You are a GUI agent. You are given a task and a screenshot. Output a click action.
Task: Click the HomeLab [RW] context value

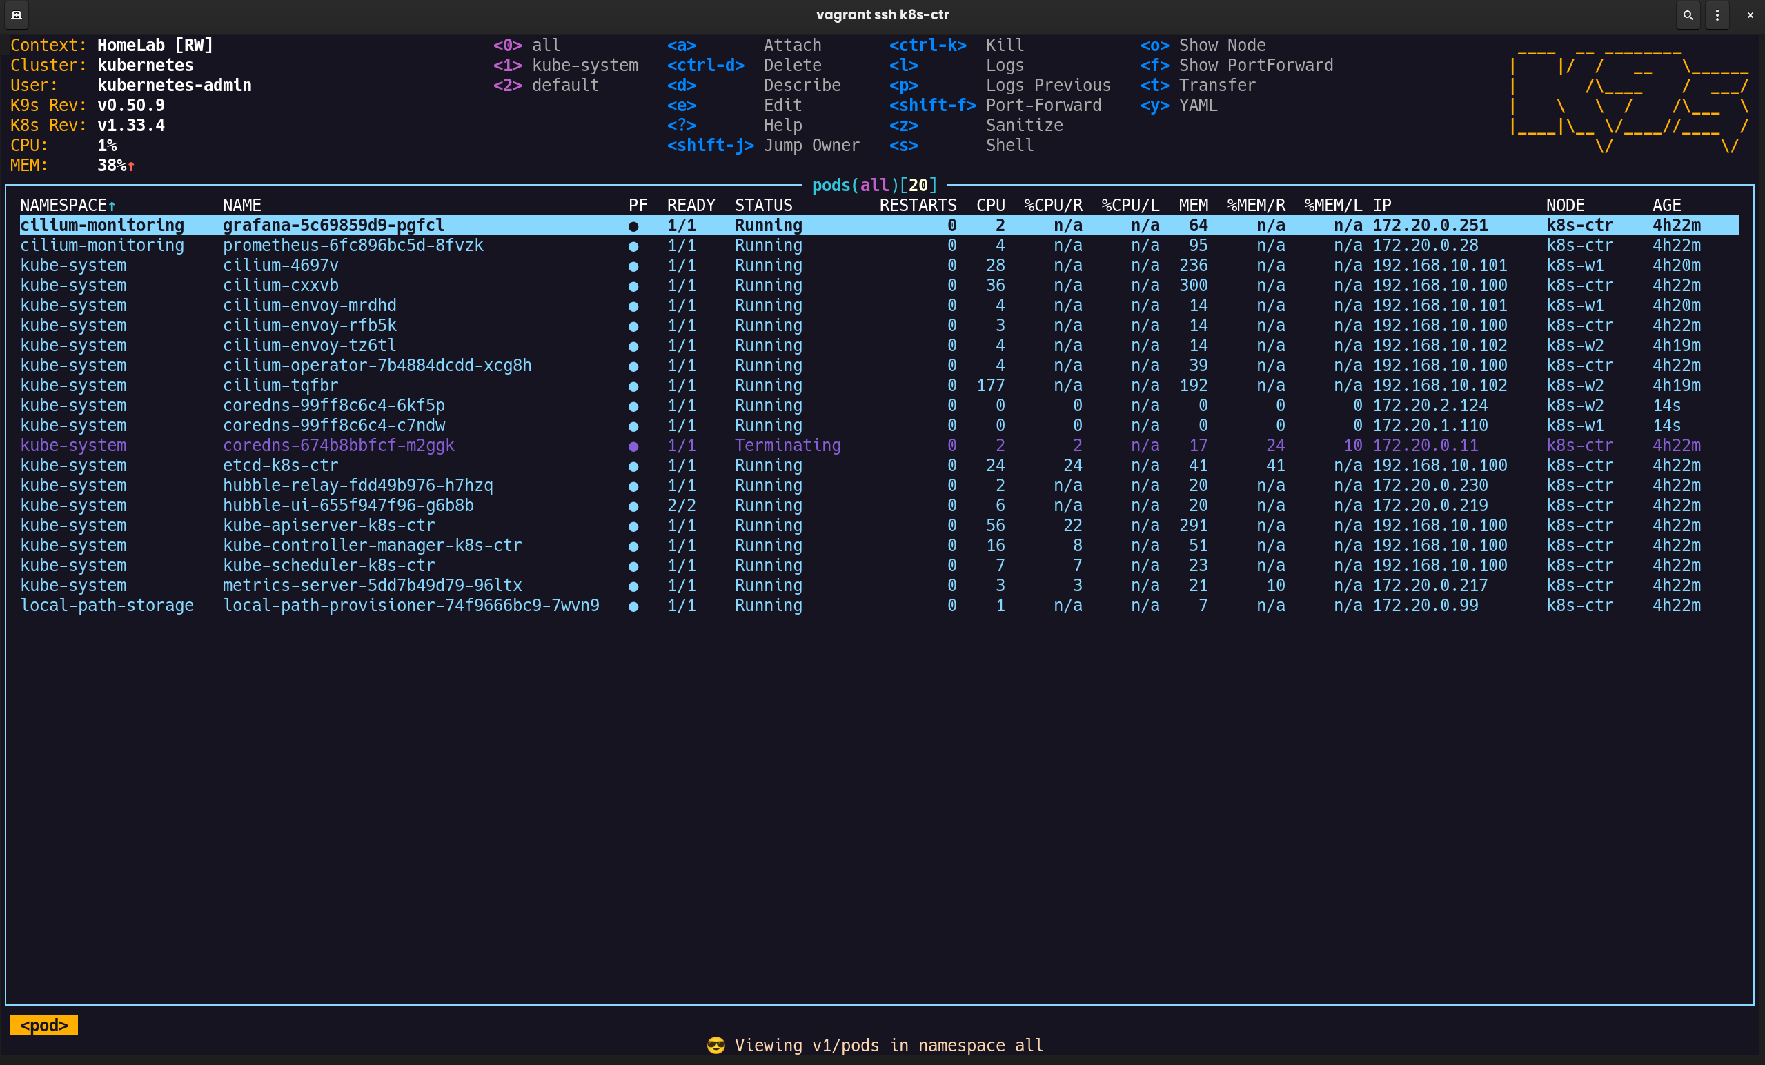(155, 45)
